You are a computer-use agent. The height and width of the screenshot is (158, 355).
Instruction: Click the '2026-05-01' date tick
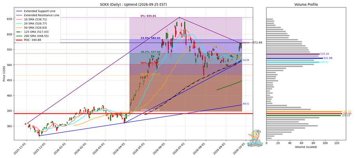(x=139, y=148)
